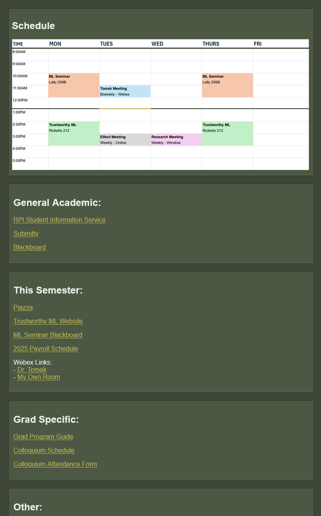This screenshot has height=516, width=321.
Task: Select Monday's ML Seminar schedule block
Action: click(x=74, y=85)
